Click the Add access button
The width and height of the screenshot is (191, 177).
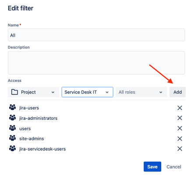click(x=177, y=92)
